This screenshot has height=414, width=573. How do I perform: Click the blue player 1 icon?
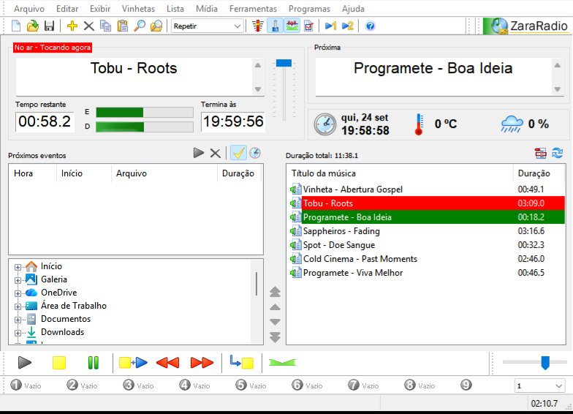pos(330,26)
